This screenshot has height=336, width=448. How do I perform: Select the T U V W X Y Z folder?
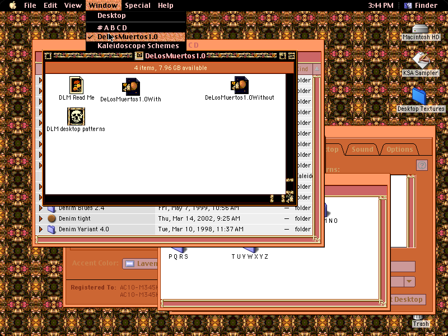pos(250,250)
